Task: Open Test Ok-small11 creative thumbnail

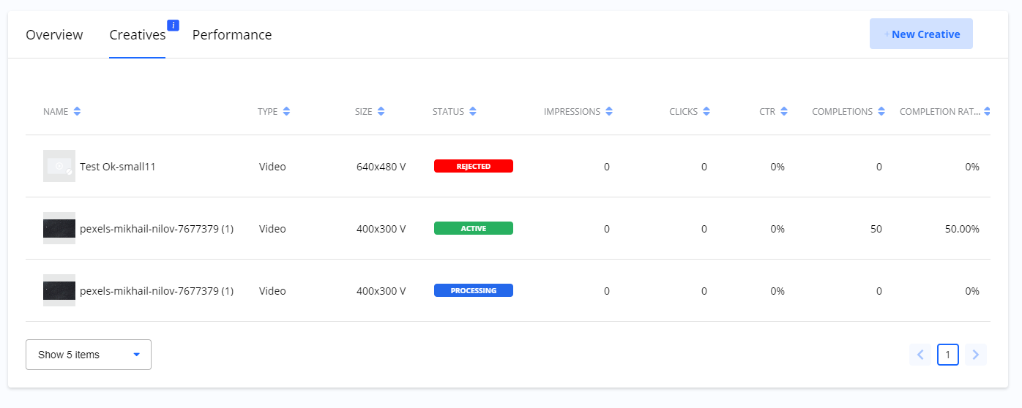Action: point(59,167)
